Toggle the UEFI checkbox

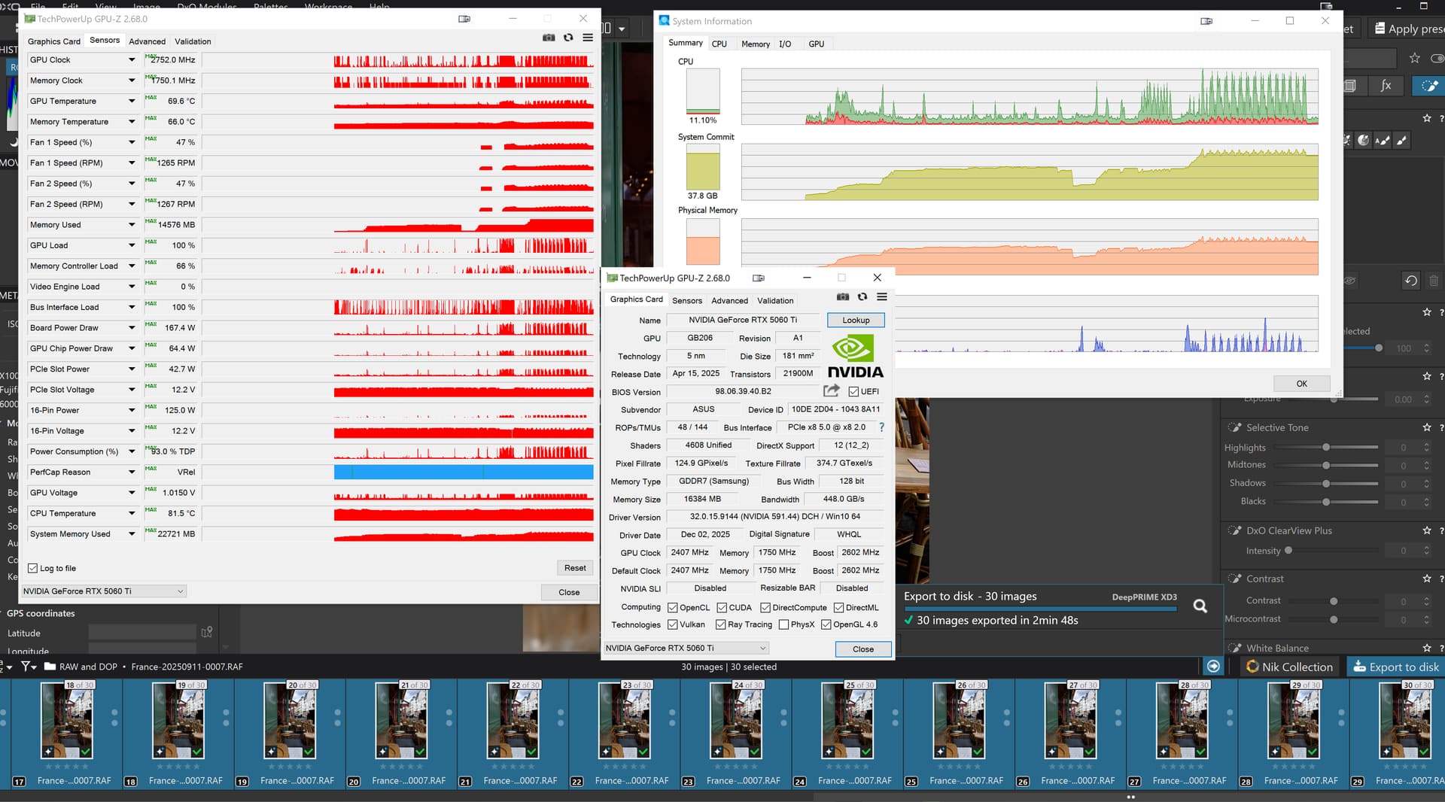click(853, 392)
